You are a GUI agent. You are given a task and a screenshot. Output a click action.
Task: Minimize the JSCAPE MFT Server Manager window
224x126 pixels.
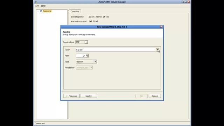(183, 2)
